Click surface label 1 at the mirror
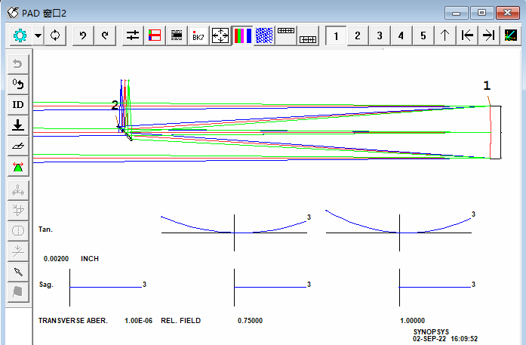Screen dimensions: 526x345 pyautogui.click(x=487, y=86)
